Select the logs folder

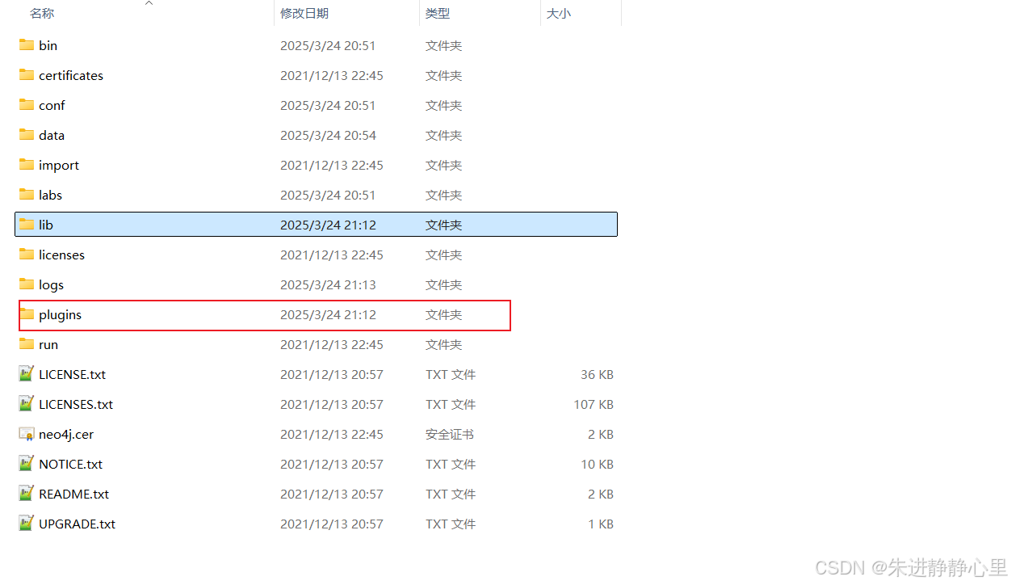51,284
